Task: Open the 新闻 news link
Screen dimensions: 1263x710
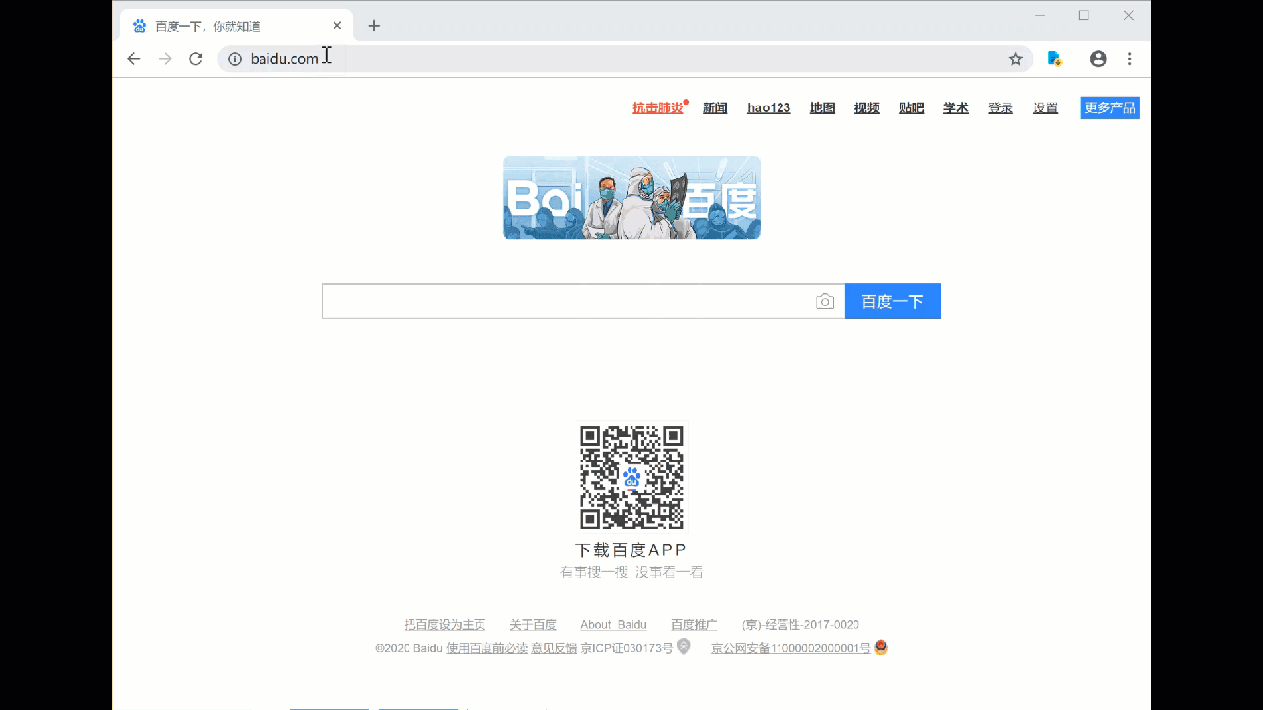Action: coord(715,108)
